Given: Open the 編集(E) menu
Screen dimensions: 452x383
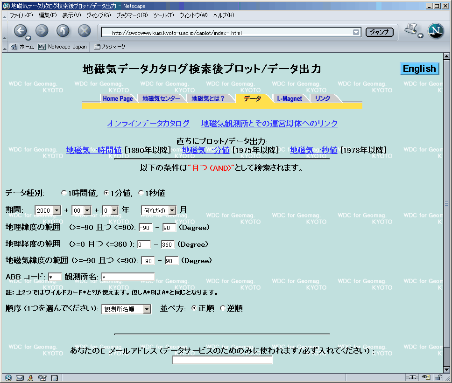Looking at the screenshot, I should click(48, 15).
